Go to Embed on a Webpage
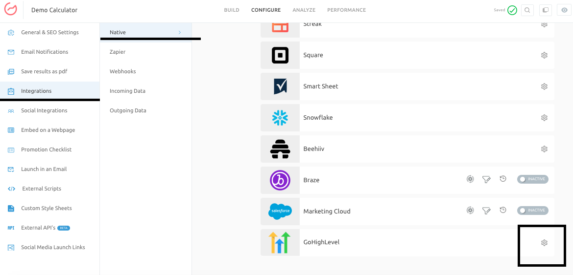The height and width of the screenshot is (275, 573). (x=48, y=130)
